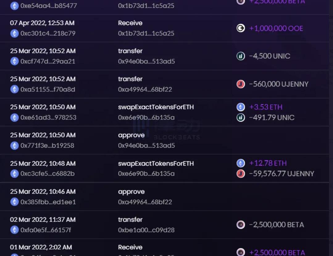333x256 pixels.
Task: Open transaction hash 0xa51155...f70a8d
Action: (48, 90)
